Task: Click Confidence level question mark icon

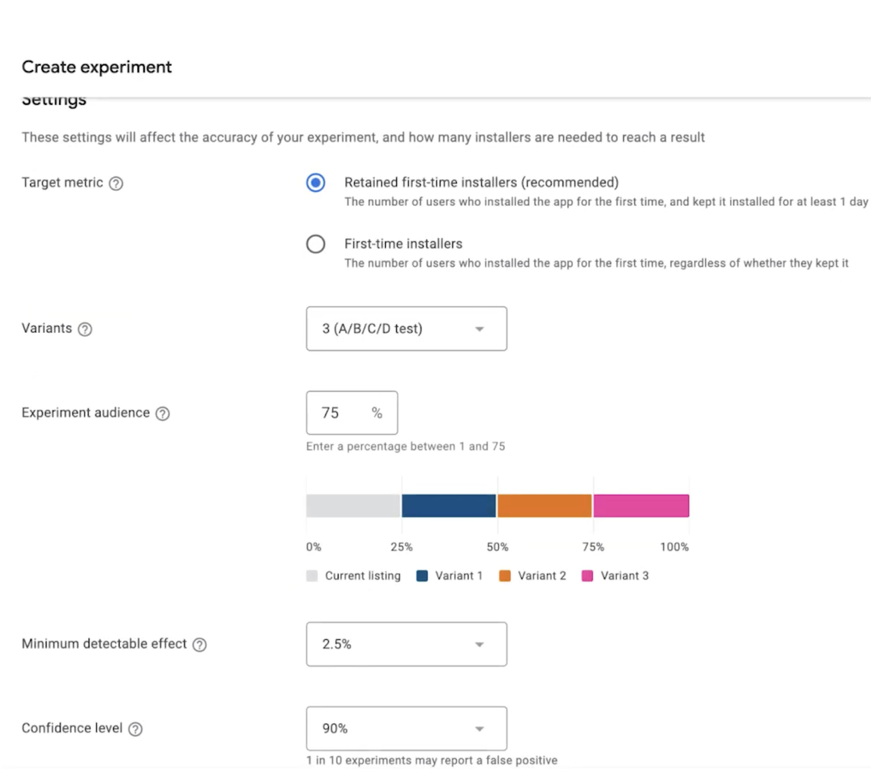Action: (x=135, y=729)
